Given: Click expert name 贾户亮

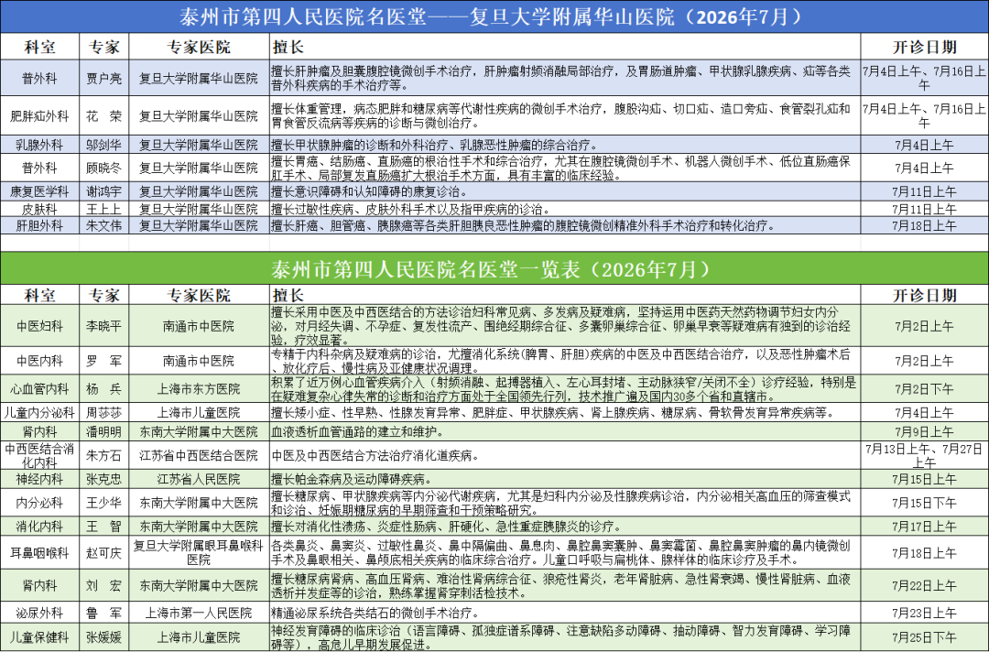Looking at the screenshot, I should (x=104, y=78).
